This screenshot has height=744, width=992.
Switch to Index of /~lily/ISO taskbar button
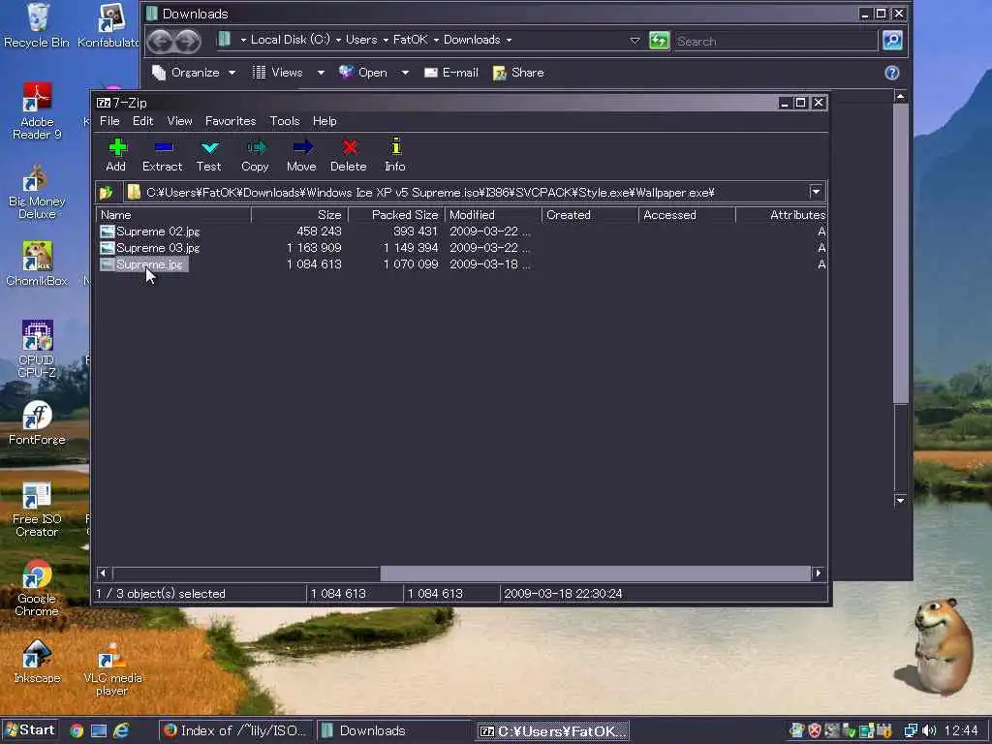coord(234,730)
